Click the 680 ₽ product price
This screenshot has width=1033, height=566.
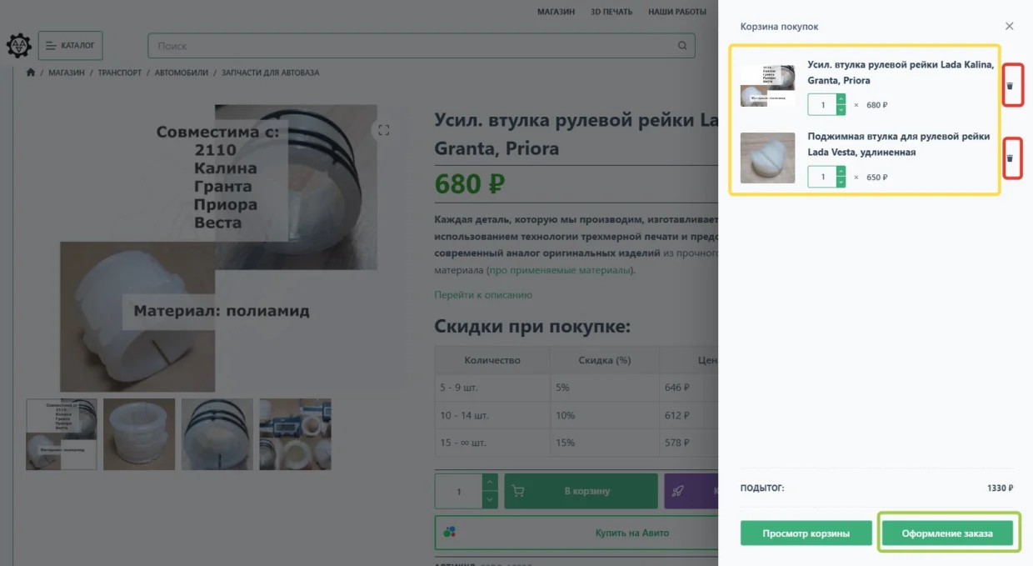[470, 183]
